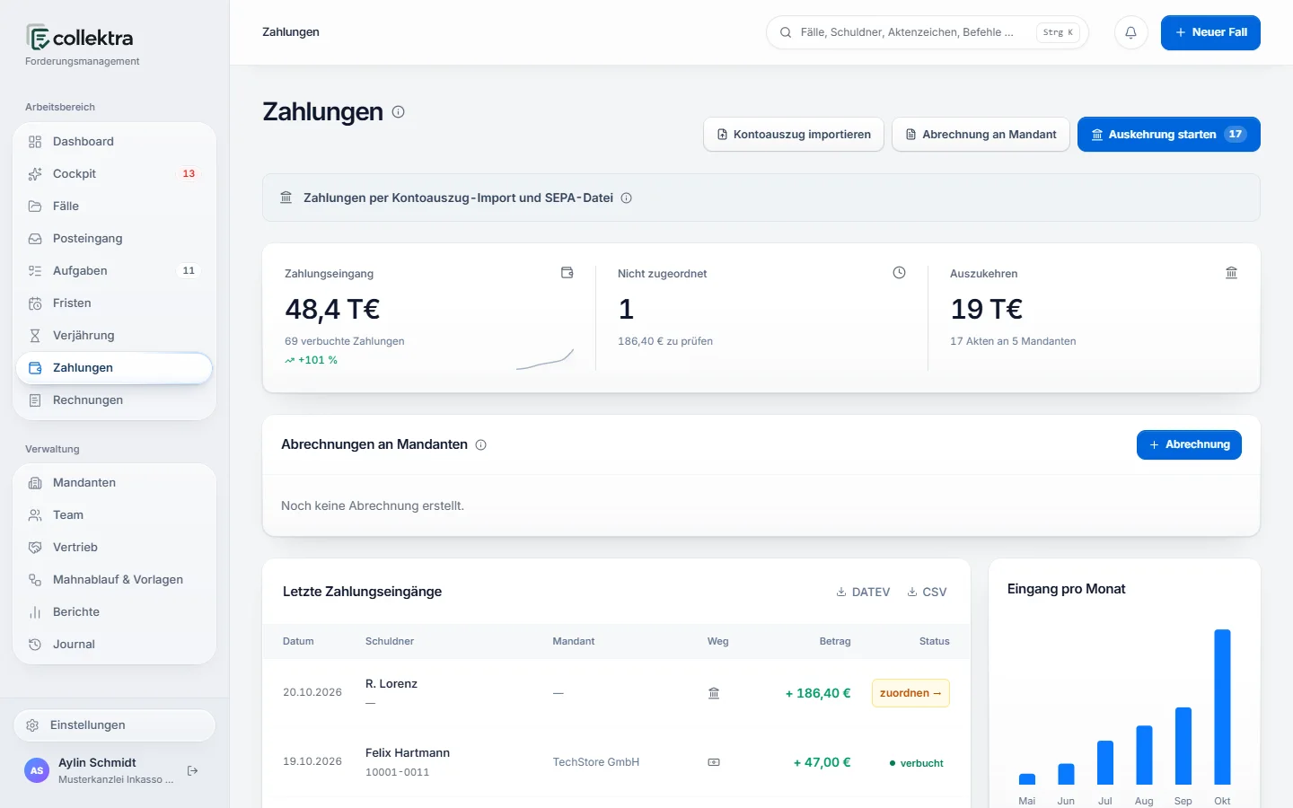The image size is (1293, 808).
Task: Open info icon next to Zahlungen heading
Action: click(x=399, y=112)
